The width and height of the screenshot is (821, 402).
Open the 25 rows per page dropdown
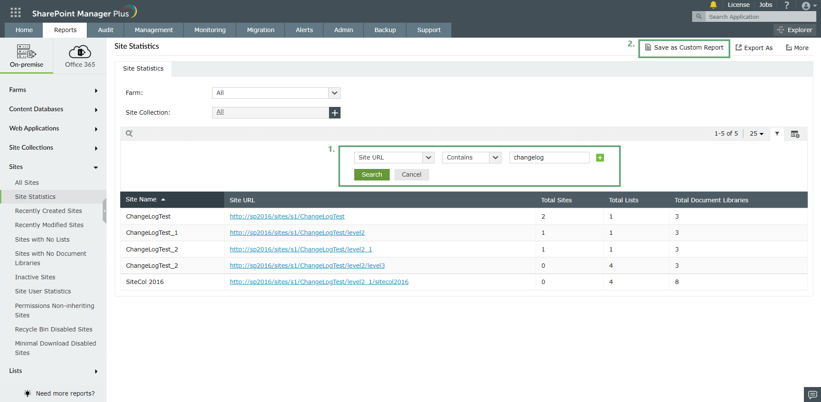(756, 133)
